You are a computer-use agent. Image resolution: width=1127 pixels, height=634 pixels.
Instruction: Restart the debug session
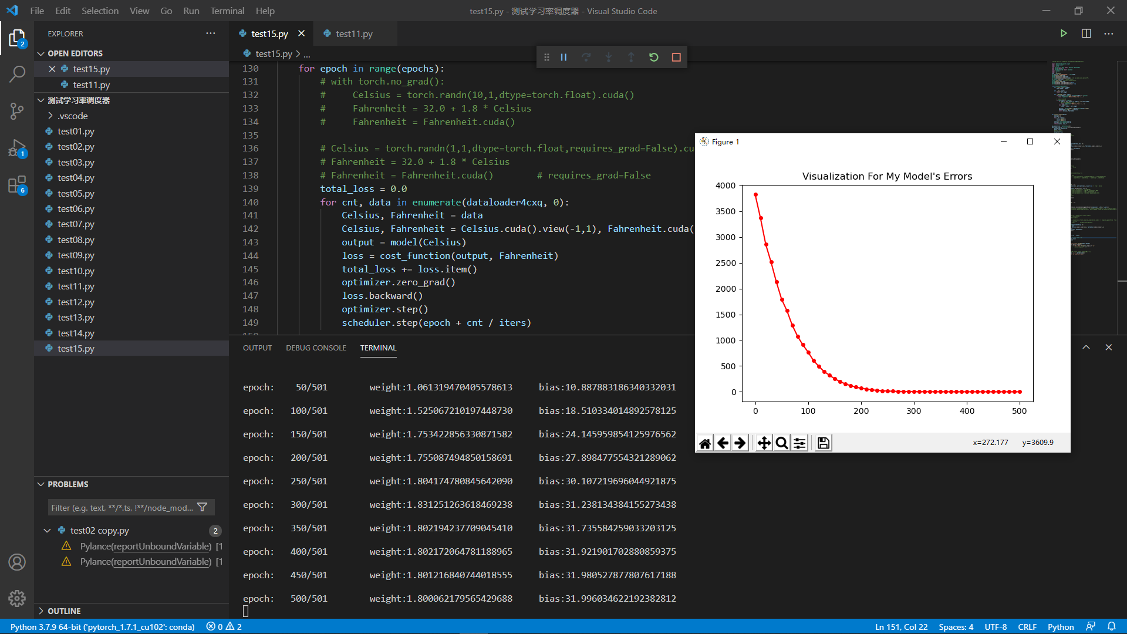(654, 57)
